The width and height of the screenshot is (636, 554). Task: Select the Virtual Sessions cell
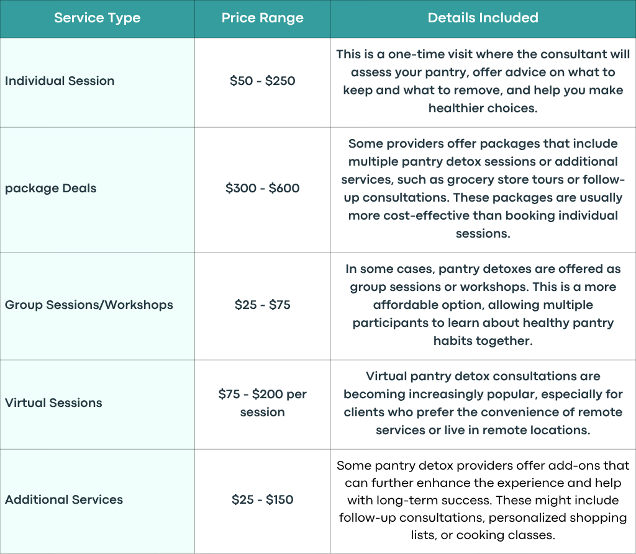tap(98, 404)
